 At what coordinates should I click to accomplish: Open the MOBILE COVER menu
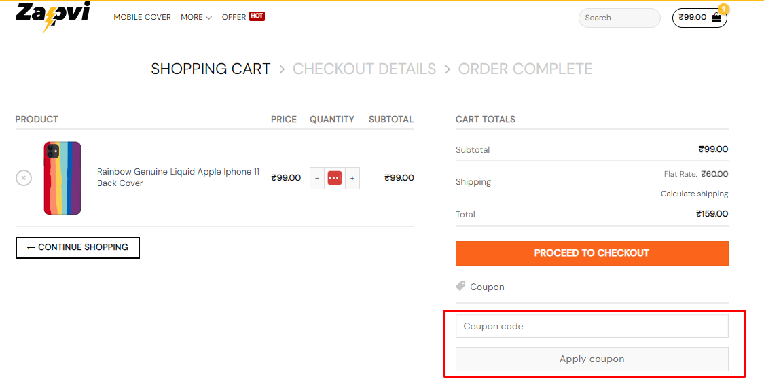(x=143, y=17)
